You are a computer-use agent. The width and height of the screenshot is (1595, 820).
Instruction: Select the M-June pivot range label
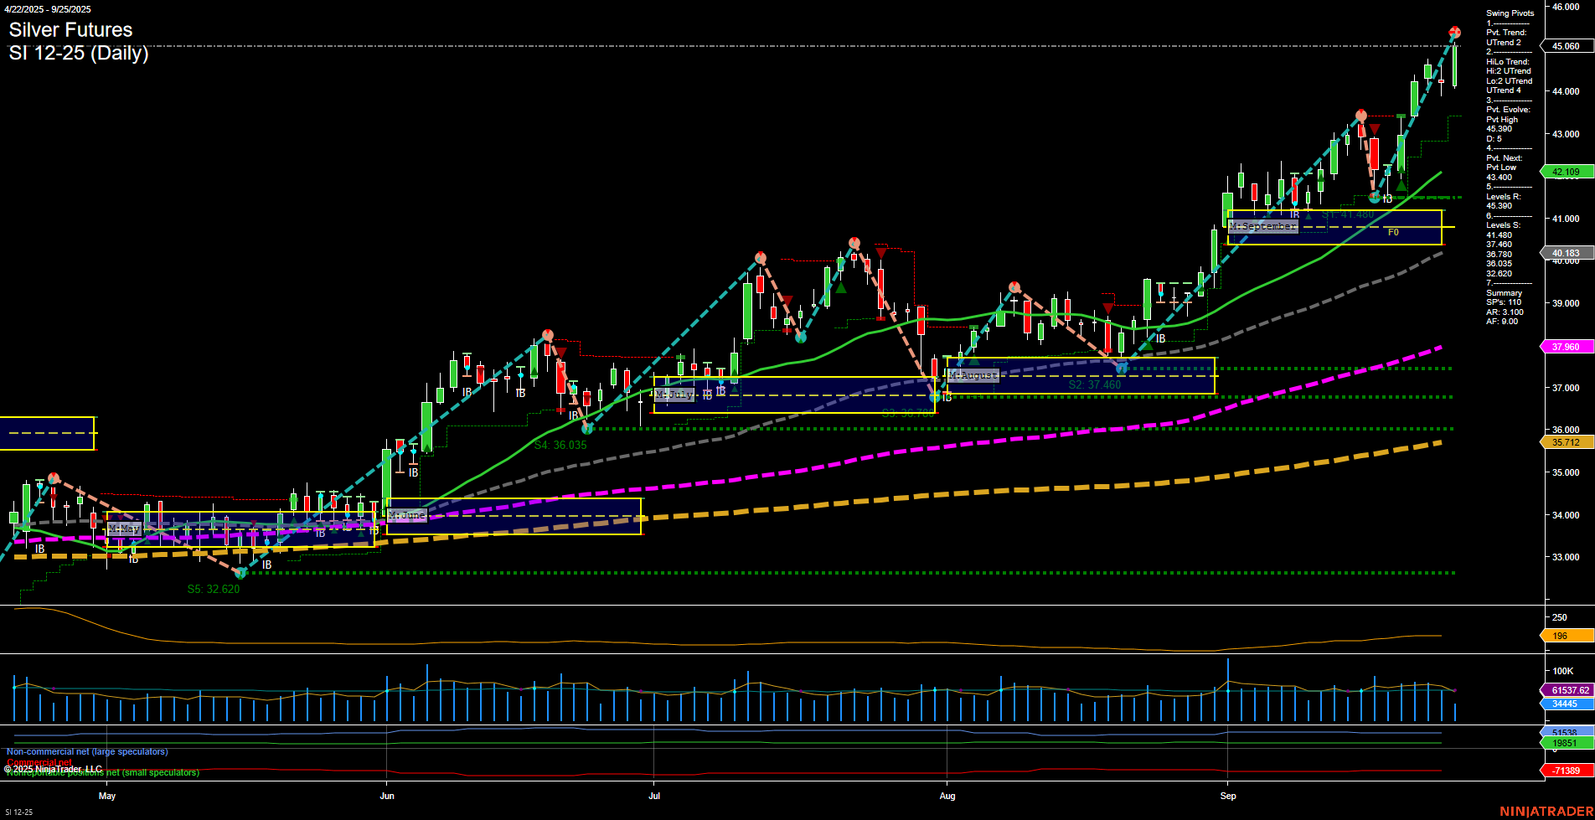(407, 515)
